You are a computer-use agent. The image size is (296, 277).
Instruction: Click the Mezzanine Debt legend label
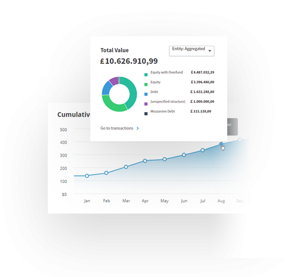coord(162,111)
